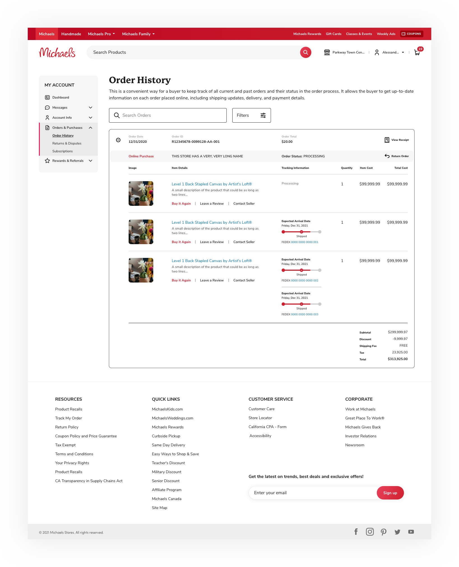Open Store Locator footer link
The image size is (459, 567).
click(x=260, y=418)
